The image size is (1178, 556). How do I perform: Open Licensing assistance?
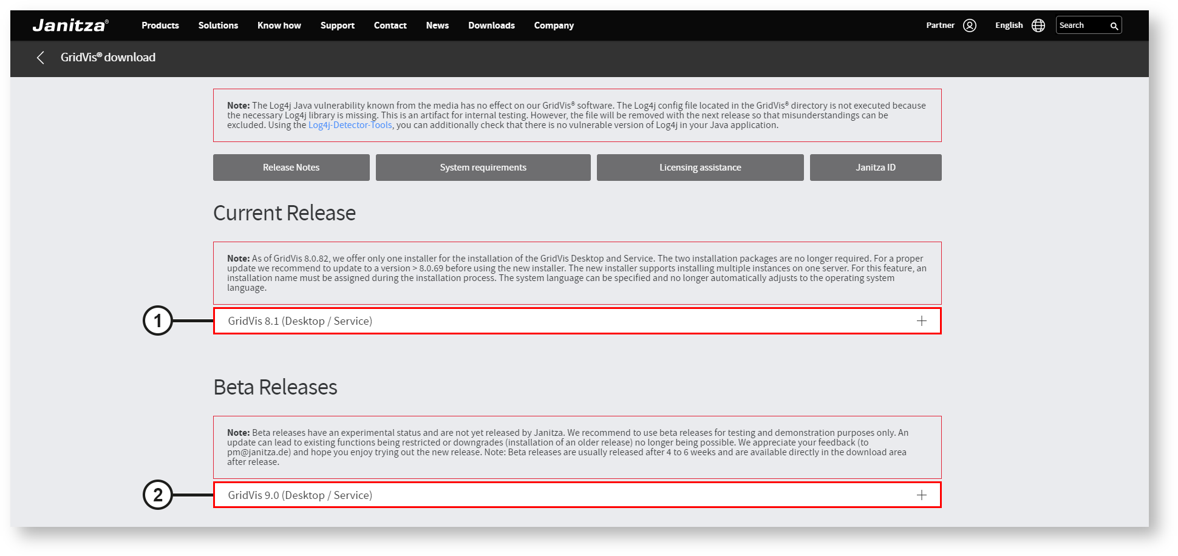[700, 168]
